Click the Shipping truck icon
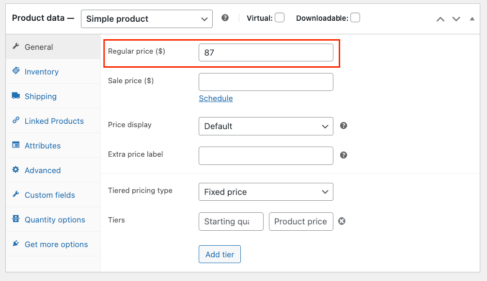Viewport: 487px width, 281px height. point(16,96)
